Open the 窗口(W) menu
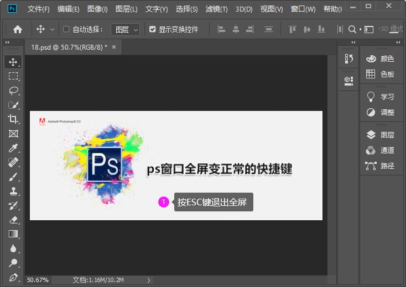Viewport: 406px width, 287px height. (303, 9)
